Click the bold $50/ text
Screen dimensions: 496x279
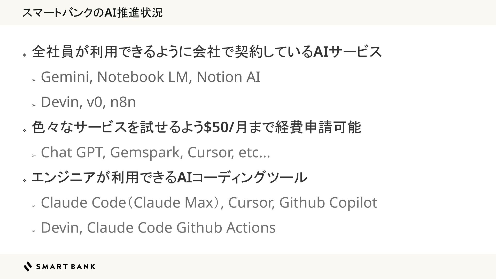coord(219,127)
